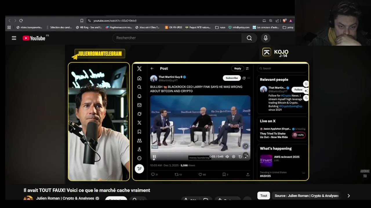This screenshot has height=208, width=371.
Task: Open the #Crypto hashtag link
Action: pos(286,96)
